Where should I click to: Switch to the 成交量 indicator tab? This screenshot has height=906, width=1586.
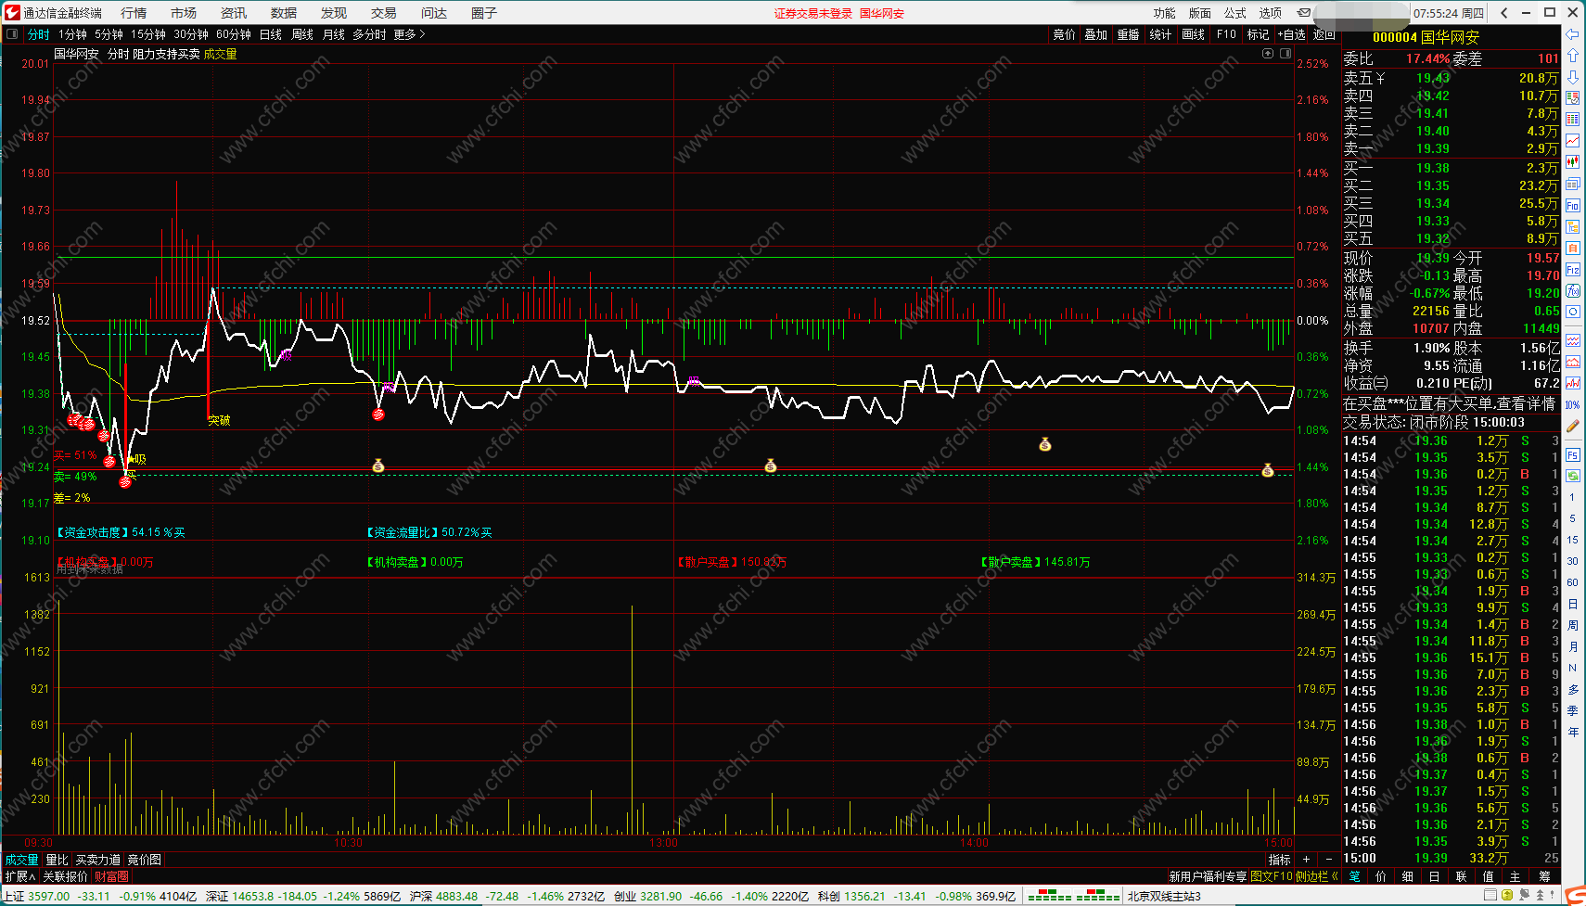(22, 860)
